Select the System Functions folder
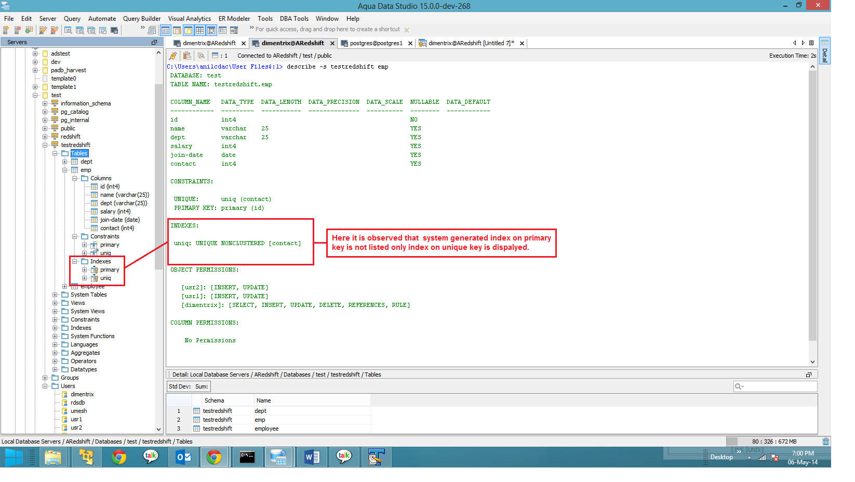Image resolution: width=855 pixels, height=482 pixels. pos(92,336)
